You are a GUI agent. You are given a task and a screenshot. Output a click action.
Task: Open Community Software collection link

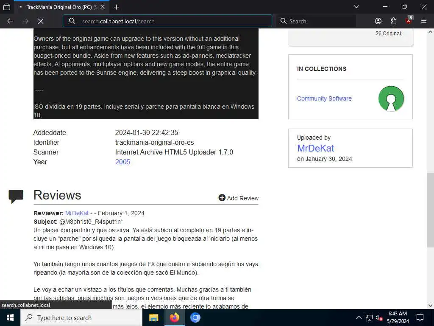coord(324,98)
